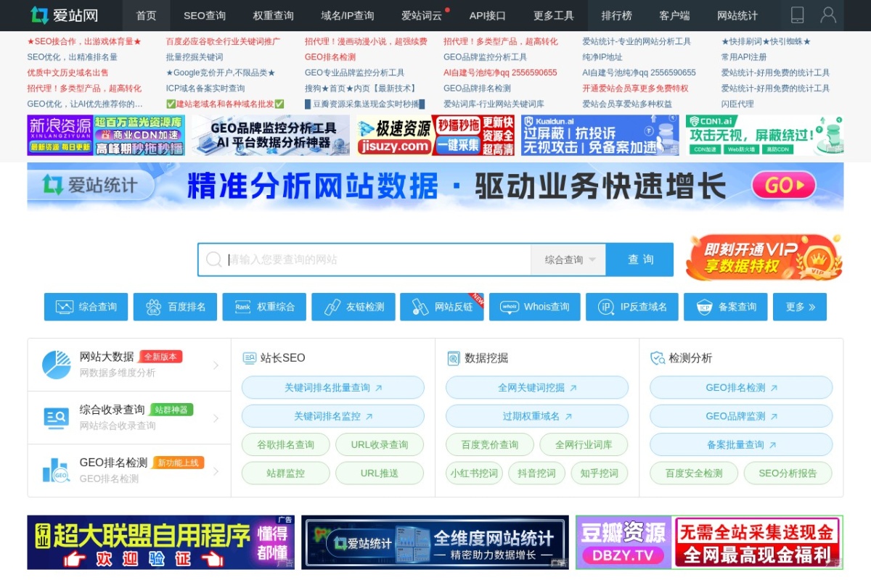Click the 全网行业词库 pill
Viewport: 871px width, 580px height.
point(584,444)
